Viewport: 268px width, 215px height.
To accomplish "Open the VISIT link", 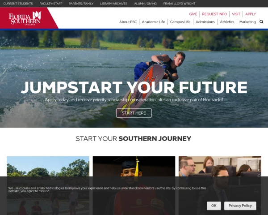I will (236, 14).
